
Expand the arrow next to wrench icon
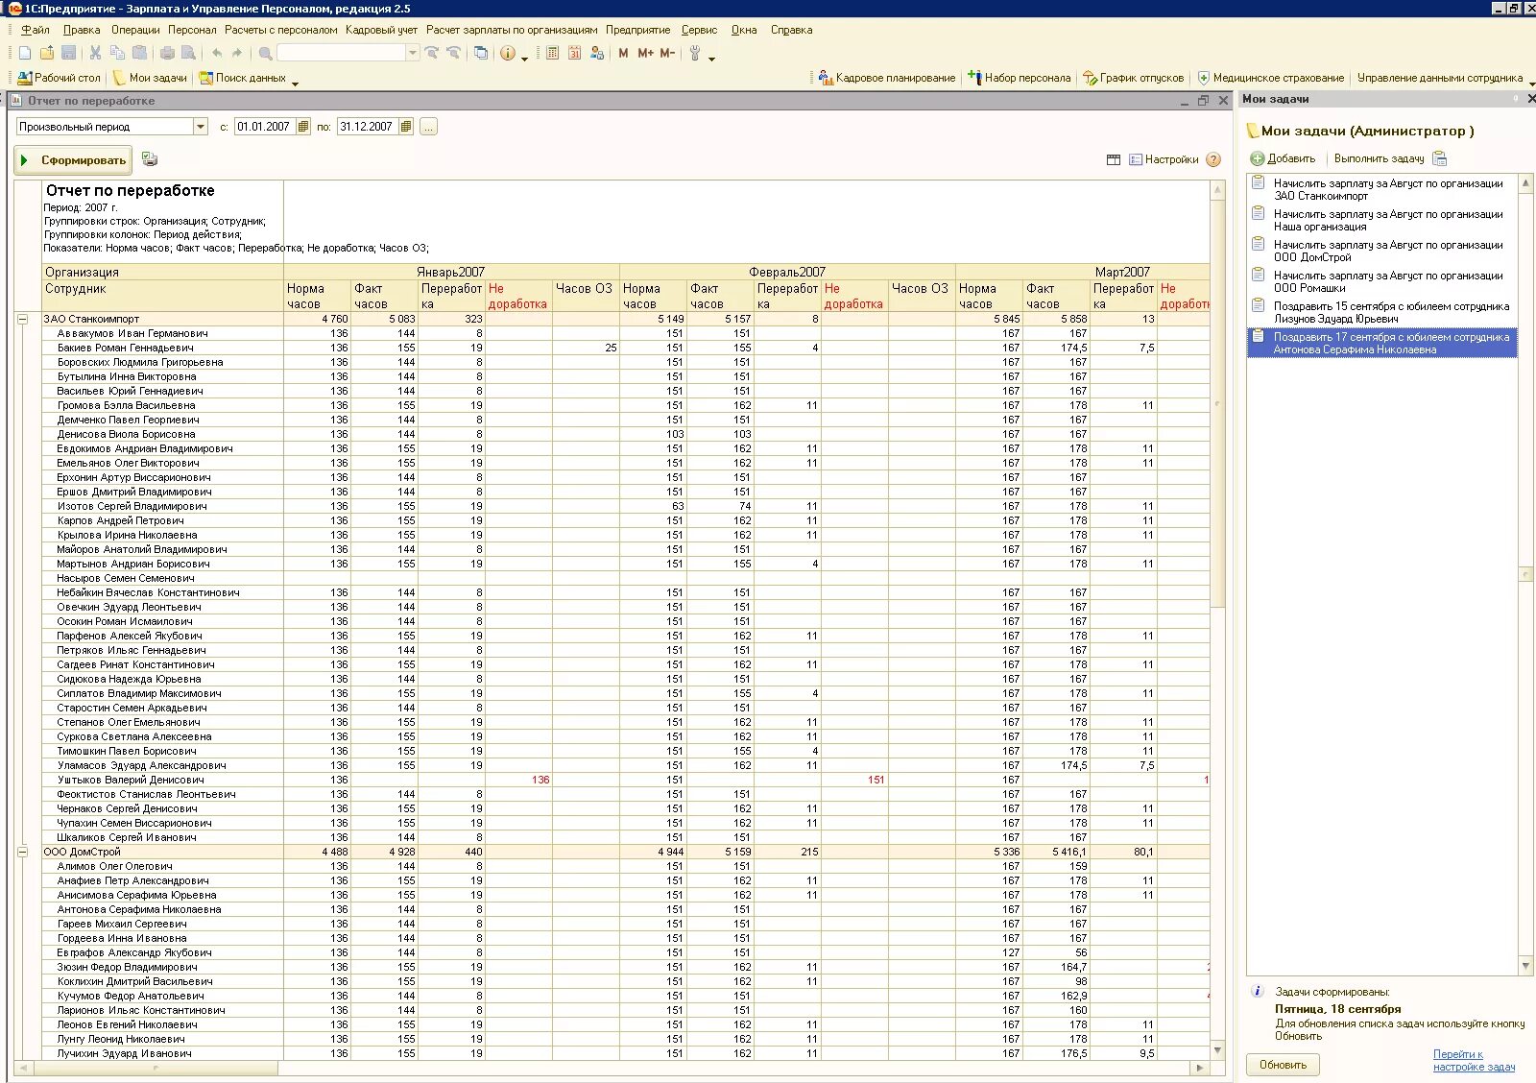tap(712, 59)
